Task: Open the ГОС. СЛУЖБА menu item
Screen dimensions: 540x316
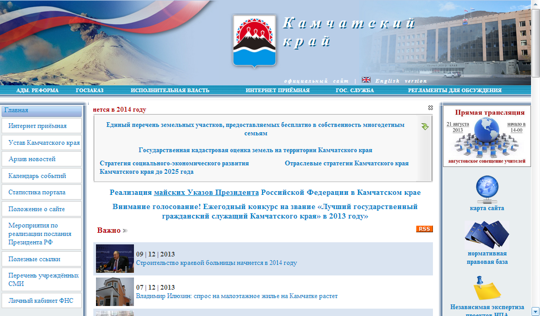Action: click(355, 91)
